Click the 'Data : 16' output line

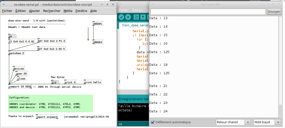tap(158, 44)
